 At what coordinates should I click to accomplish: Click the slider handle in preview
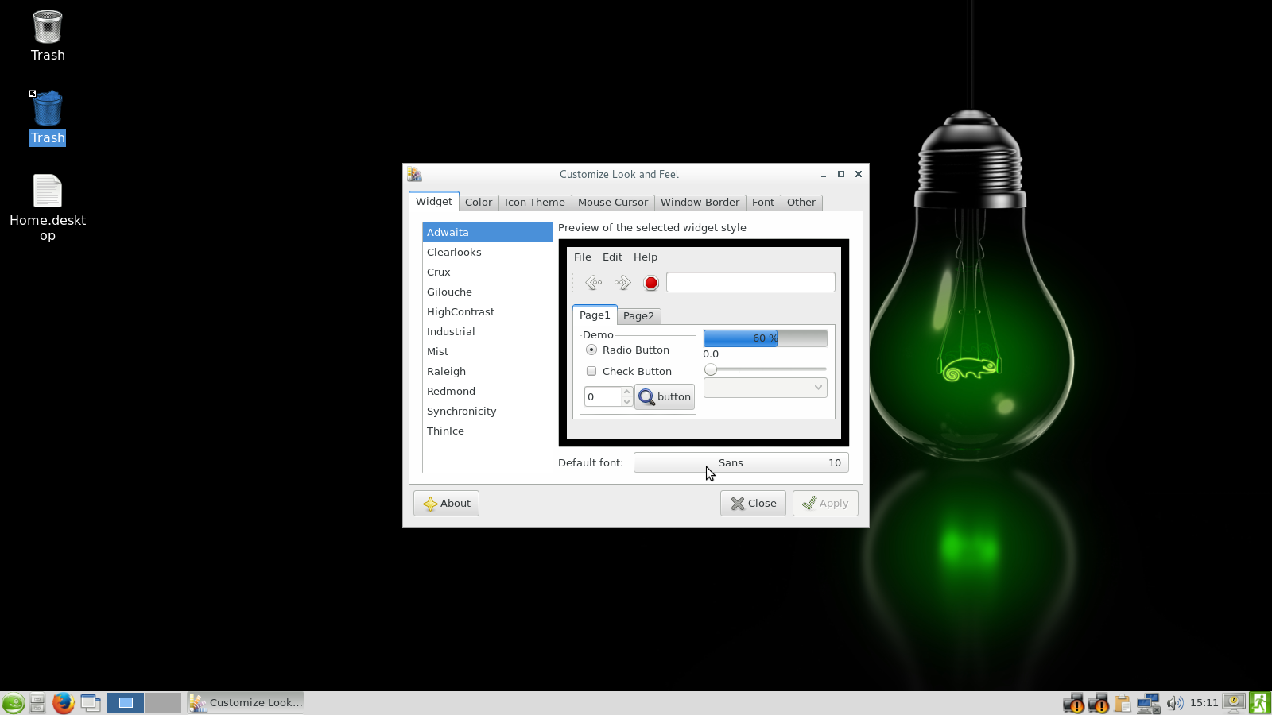tap(711, 369)
